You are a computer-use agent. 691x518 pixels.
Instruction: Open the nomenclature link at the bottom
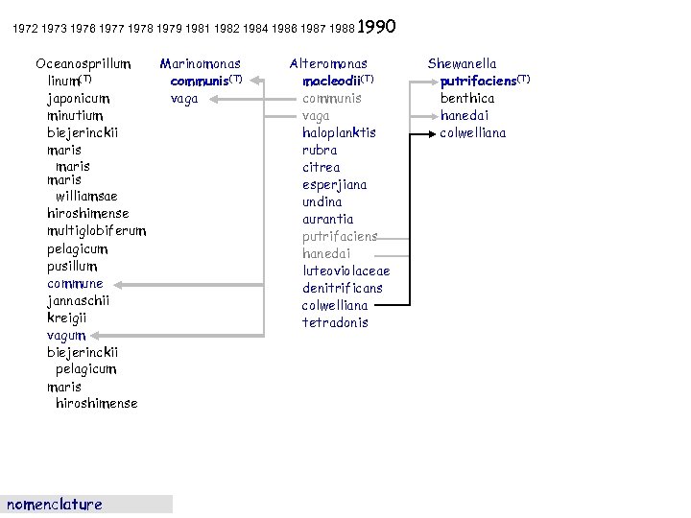tap(55, 505)
